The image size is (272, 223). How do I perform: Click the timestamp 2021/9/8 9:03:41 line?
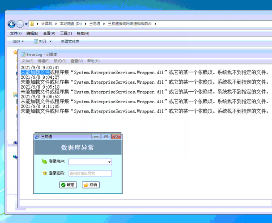coord(40,68)
